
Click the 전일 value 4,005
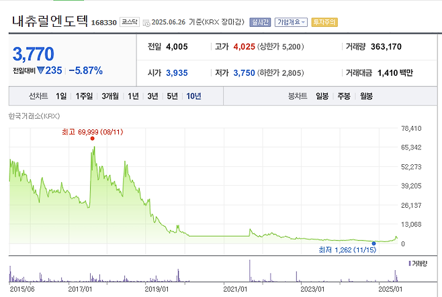tap(177, 47)
